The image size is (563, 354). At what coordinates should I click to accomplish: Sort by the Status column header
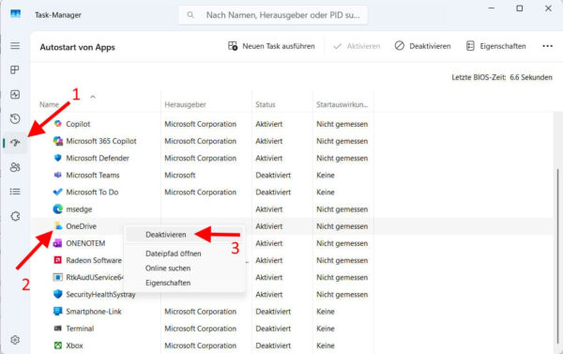point(266,104)
